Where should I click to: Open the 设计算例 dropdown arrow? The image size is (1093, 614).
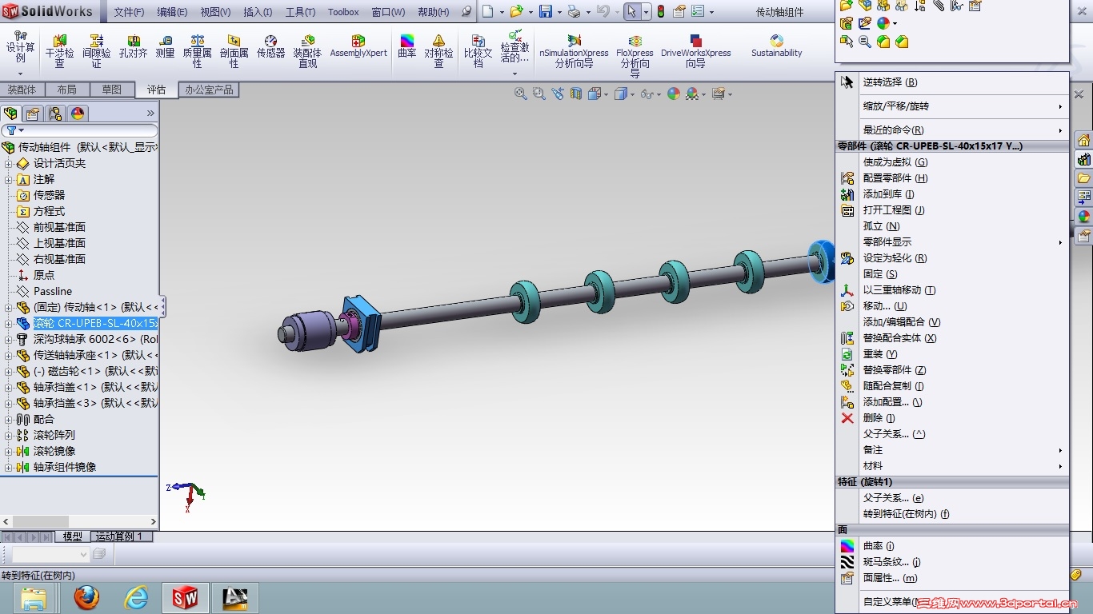pos(20,74)
